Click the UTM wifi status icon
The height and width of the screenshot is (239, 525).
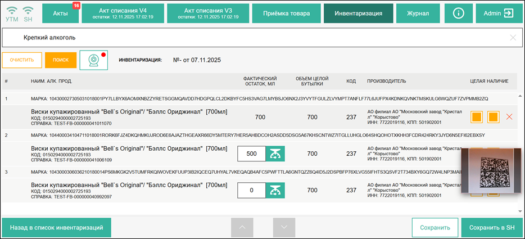tap(12, 12)
